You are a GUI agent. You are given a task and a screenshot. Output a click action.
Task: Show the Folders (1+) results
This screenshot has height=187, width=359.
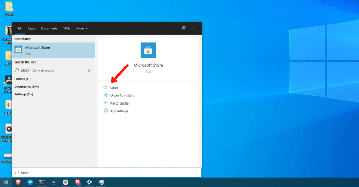pos(23,79)
